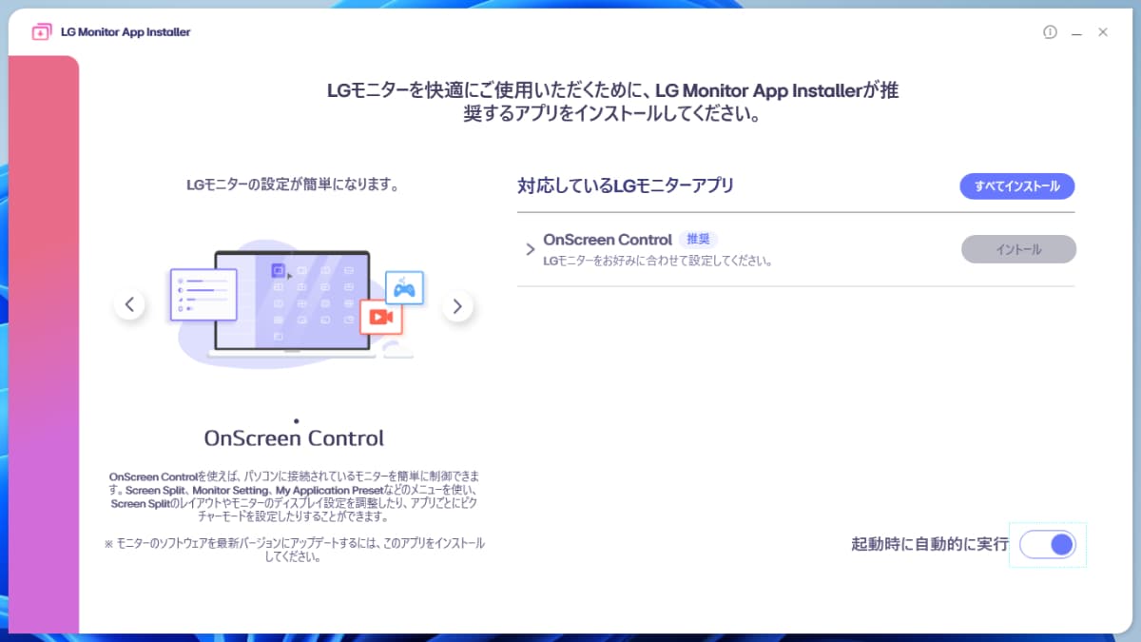Click the red video camera icon in illustration

381,317
